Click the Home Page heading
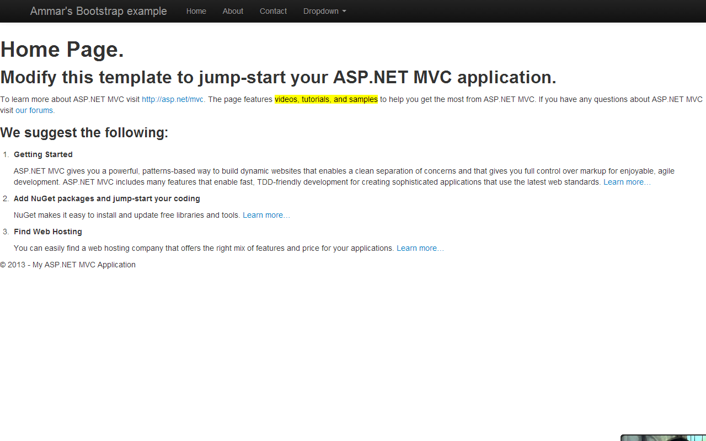Viewport: 706px width, 441px height. pos(62,50)
